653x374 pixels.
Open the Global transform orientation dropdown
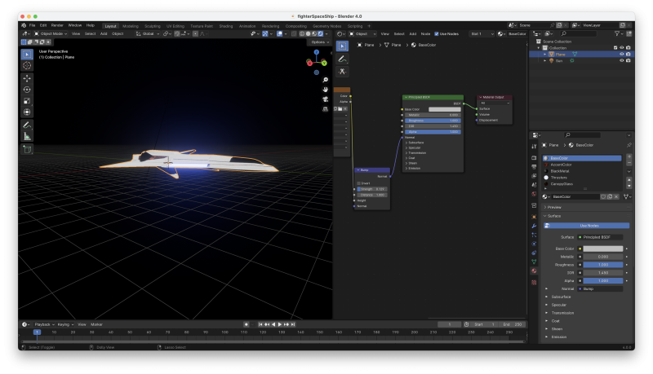click(148, 33)
